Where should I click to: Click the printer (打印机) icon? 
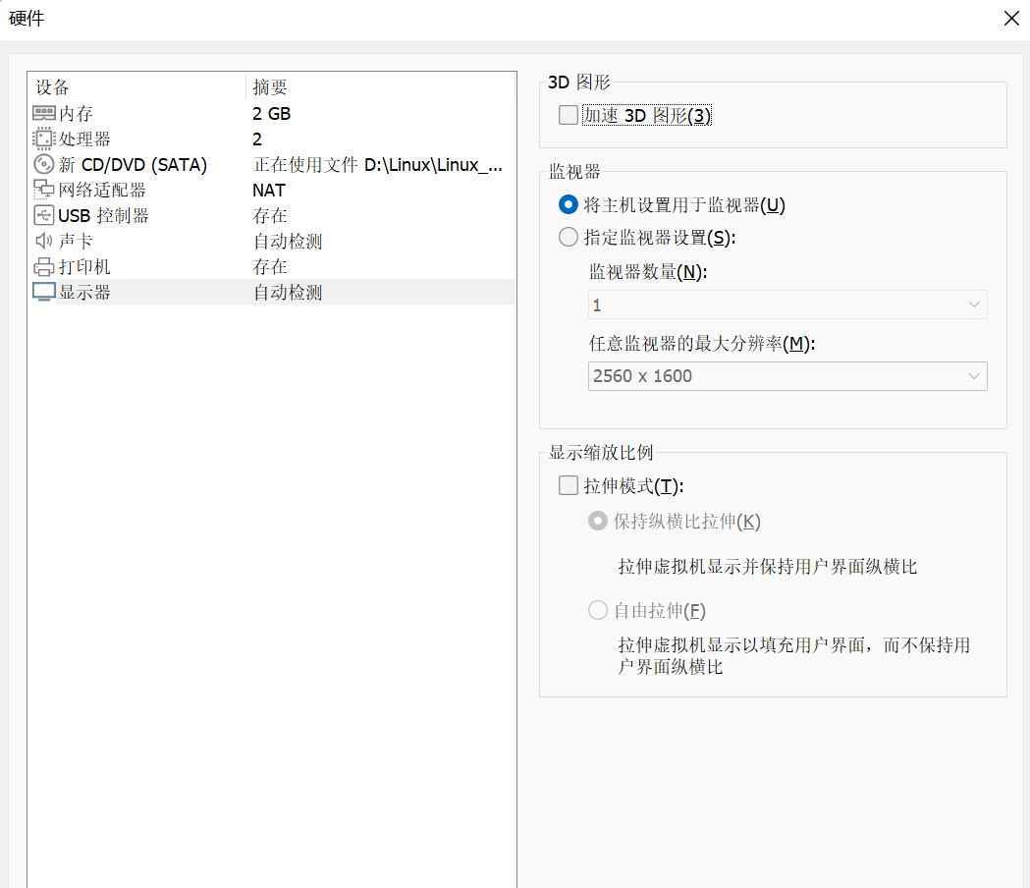(x=44, y=266)
